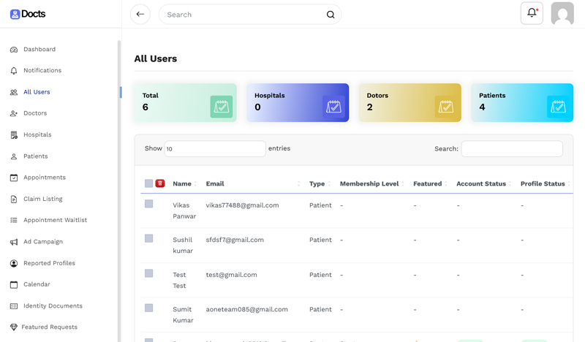Open Calendar sidebar label
This screenshot has height=342, width=585.
pyautogui.click(x=37, y=284)
